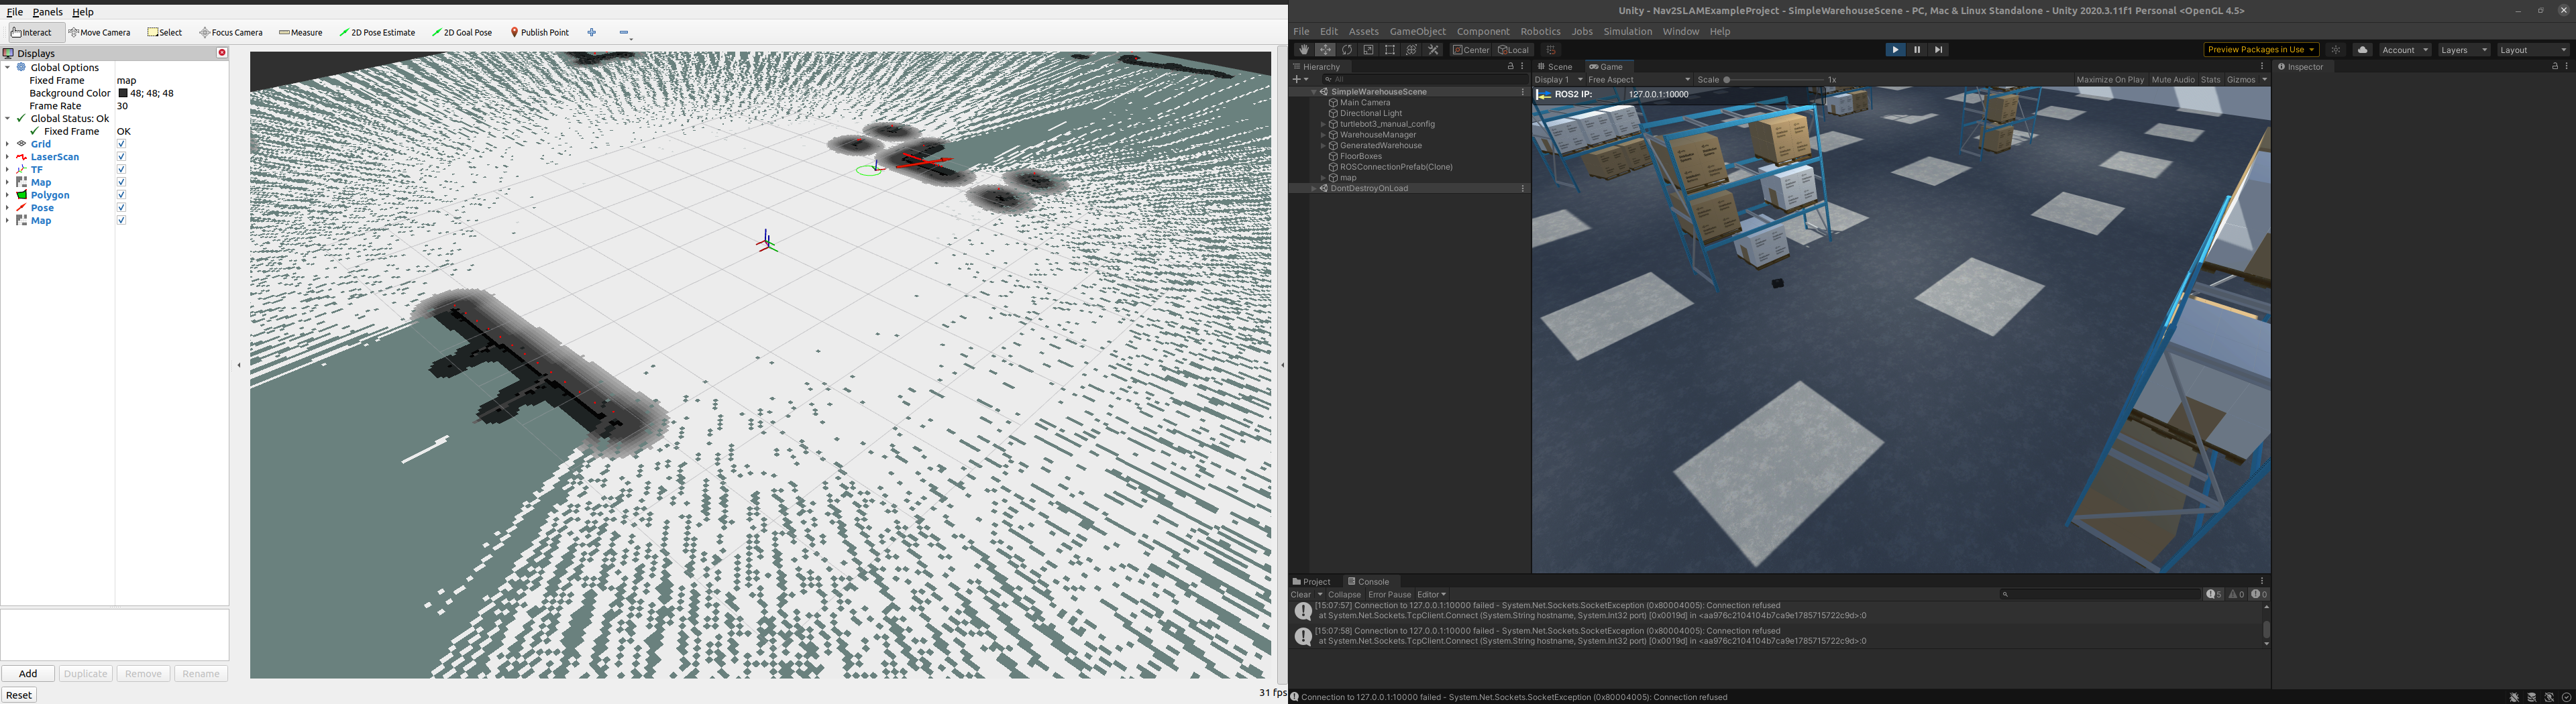Pause the Unity game
This screenshot has width=2576, height=704.
click(x=1917, y=49)
